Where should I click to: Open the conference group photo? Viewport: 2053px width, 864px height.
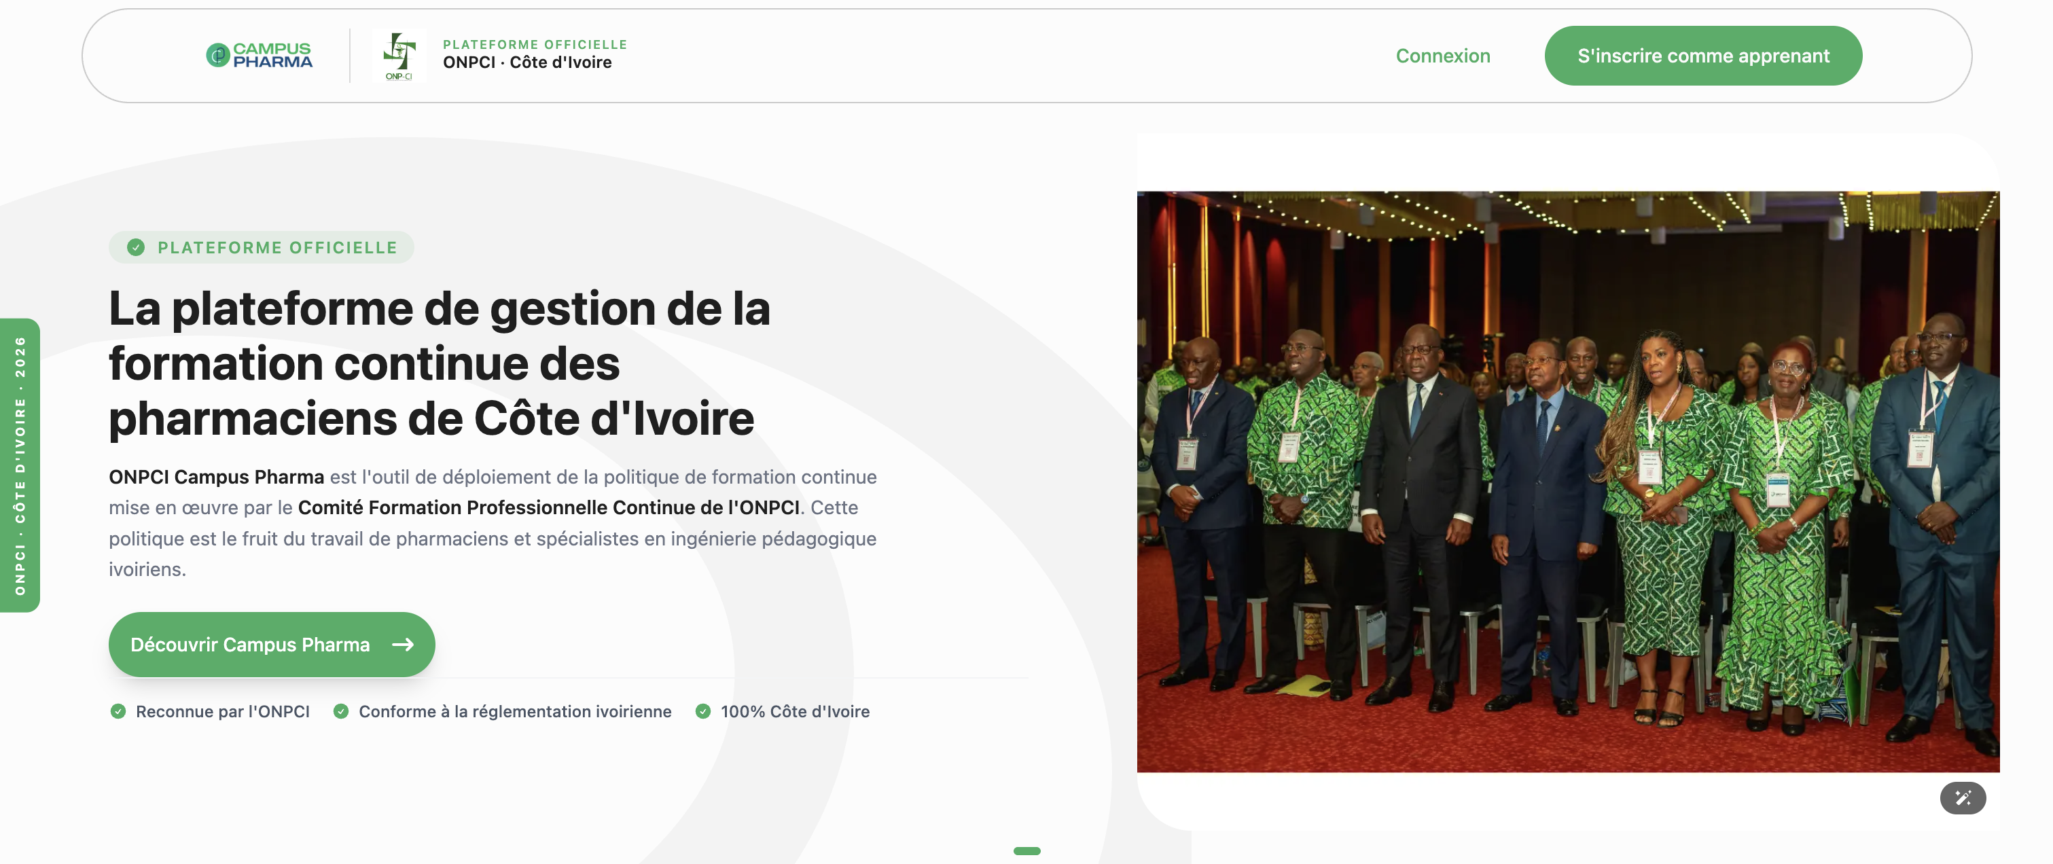point(1568,482)
